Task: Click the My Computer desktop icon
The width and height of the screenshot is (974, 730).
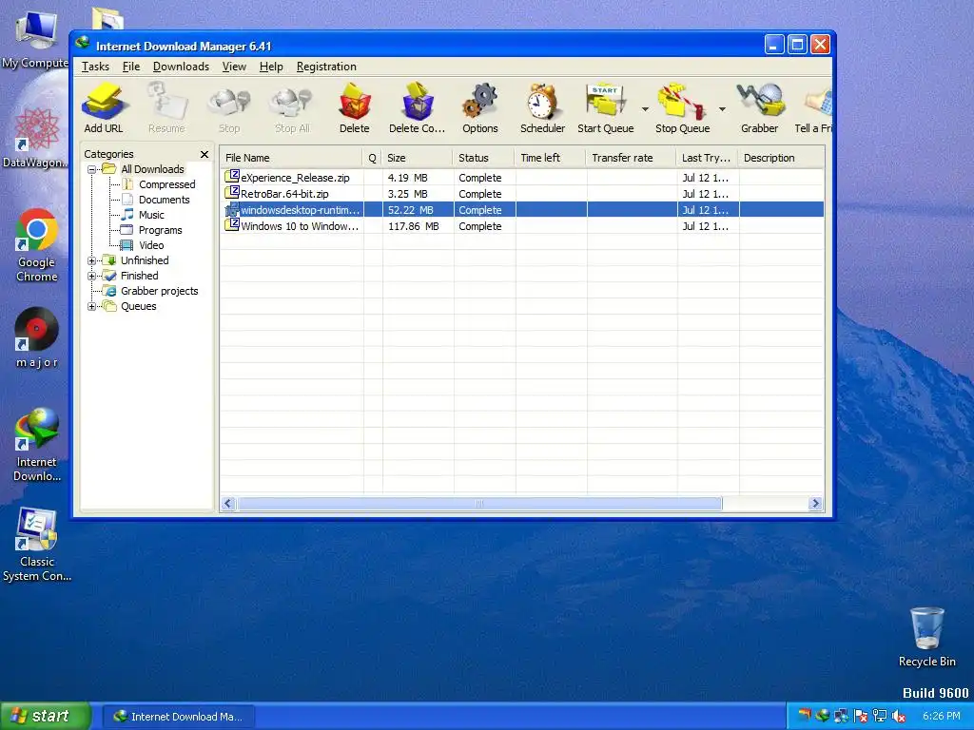Action: pos(35,40)
